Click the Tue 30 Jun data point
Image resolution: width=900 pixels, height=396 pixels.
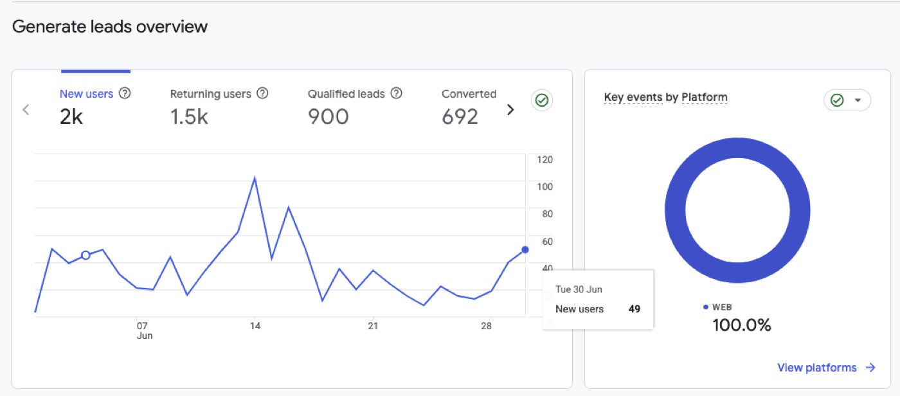tap(525, 249)
